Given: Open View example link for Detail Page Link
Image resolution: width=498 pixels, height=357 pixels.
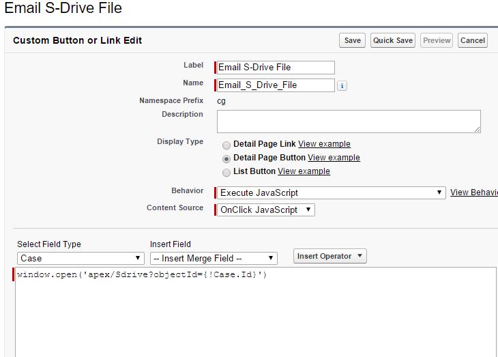Looking at the screenshot, I should click(x=324, y=144).
